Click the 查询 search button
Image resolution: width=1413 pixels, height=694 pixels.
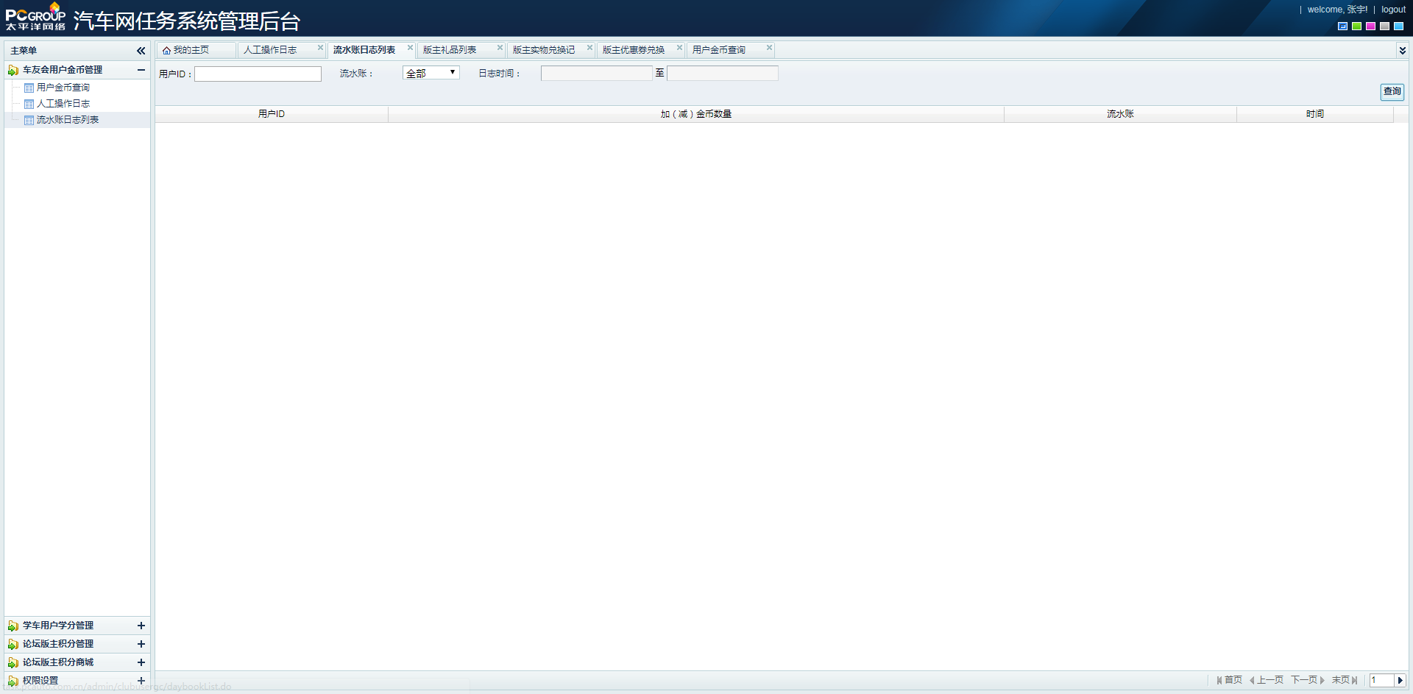[x=1392, y=92]
